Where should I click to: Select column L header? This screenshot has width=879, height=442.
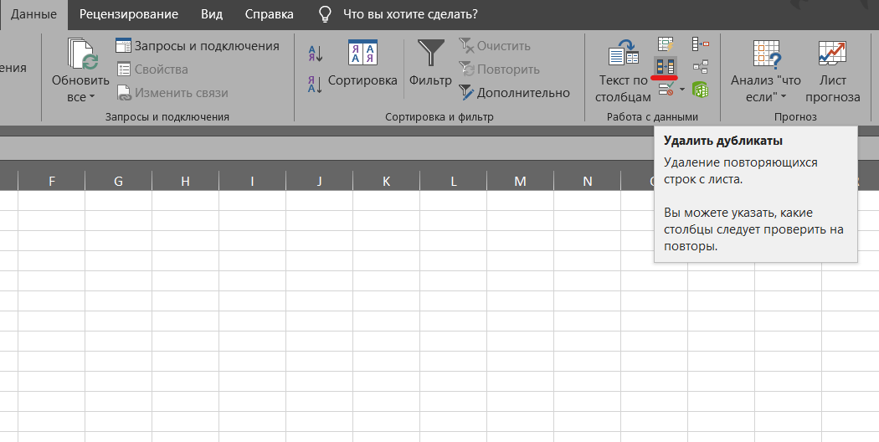coord(454,181)
